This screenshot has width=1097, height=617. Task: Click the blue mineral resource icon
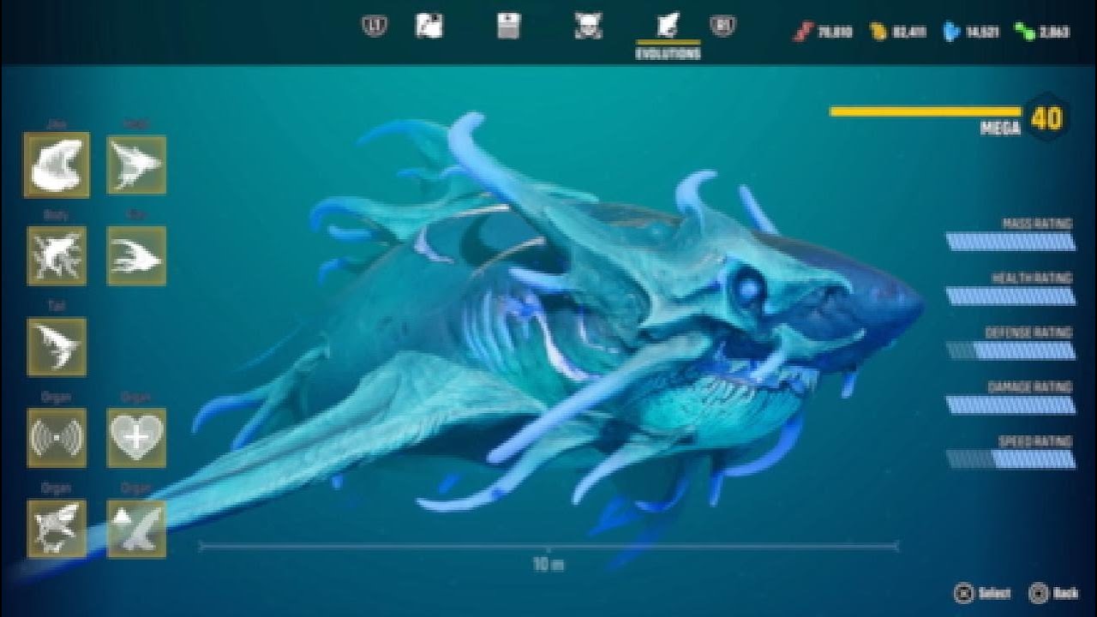point(950,33)
